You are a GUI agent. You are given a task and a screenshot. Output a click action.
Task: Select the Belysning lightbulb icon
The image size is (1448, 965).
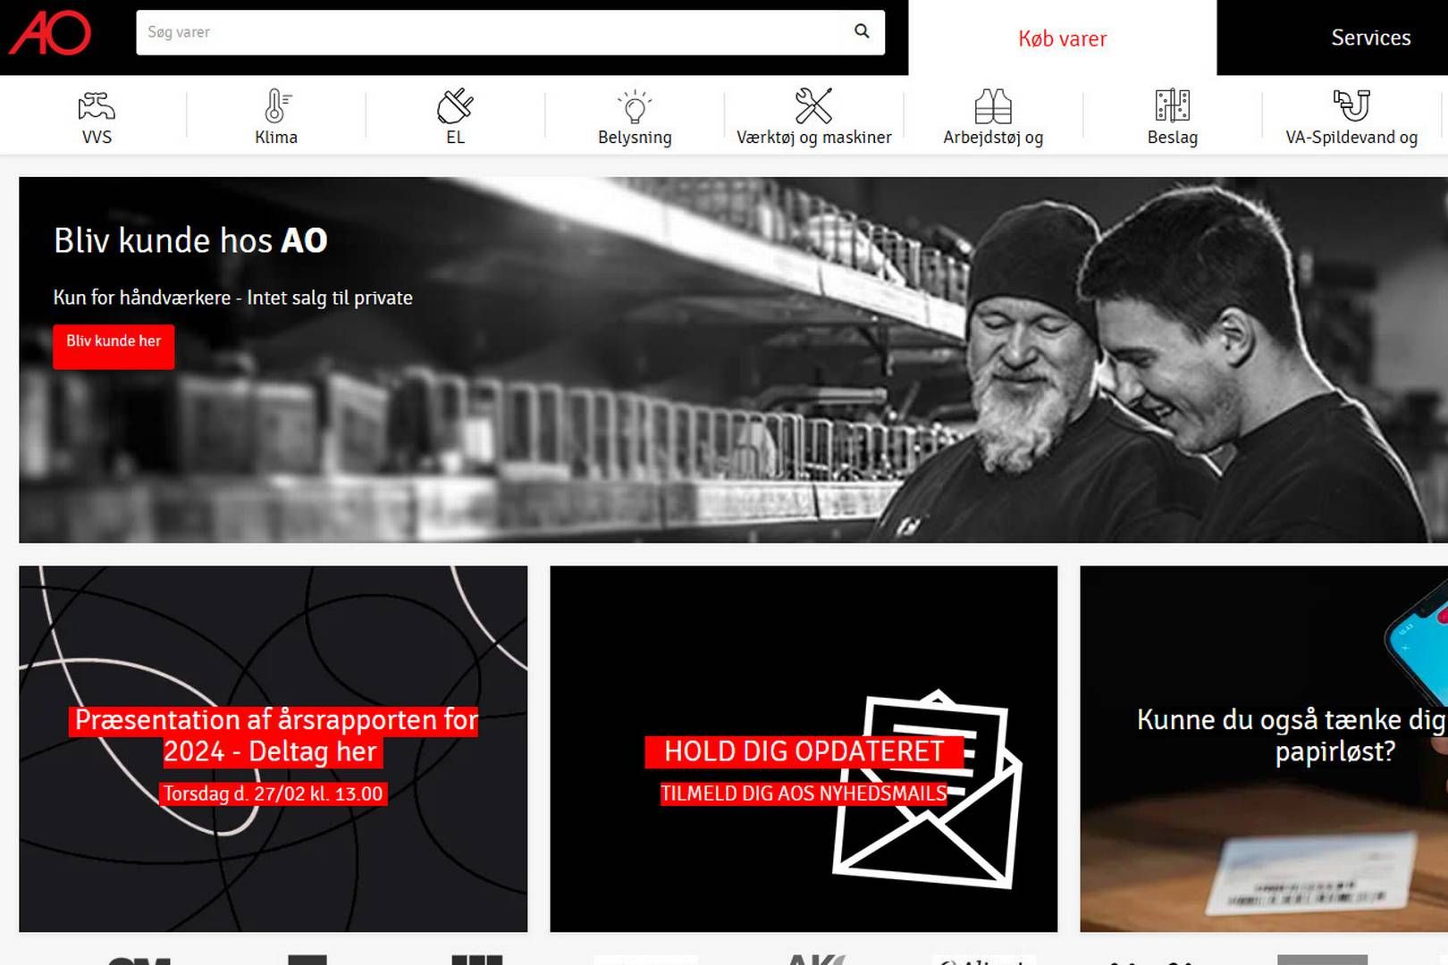[x=635, y=106]
